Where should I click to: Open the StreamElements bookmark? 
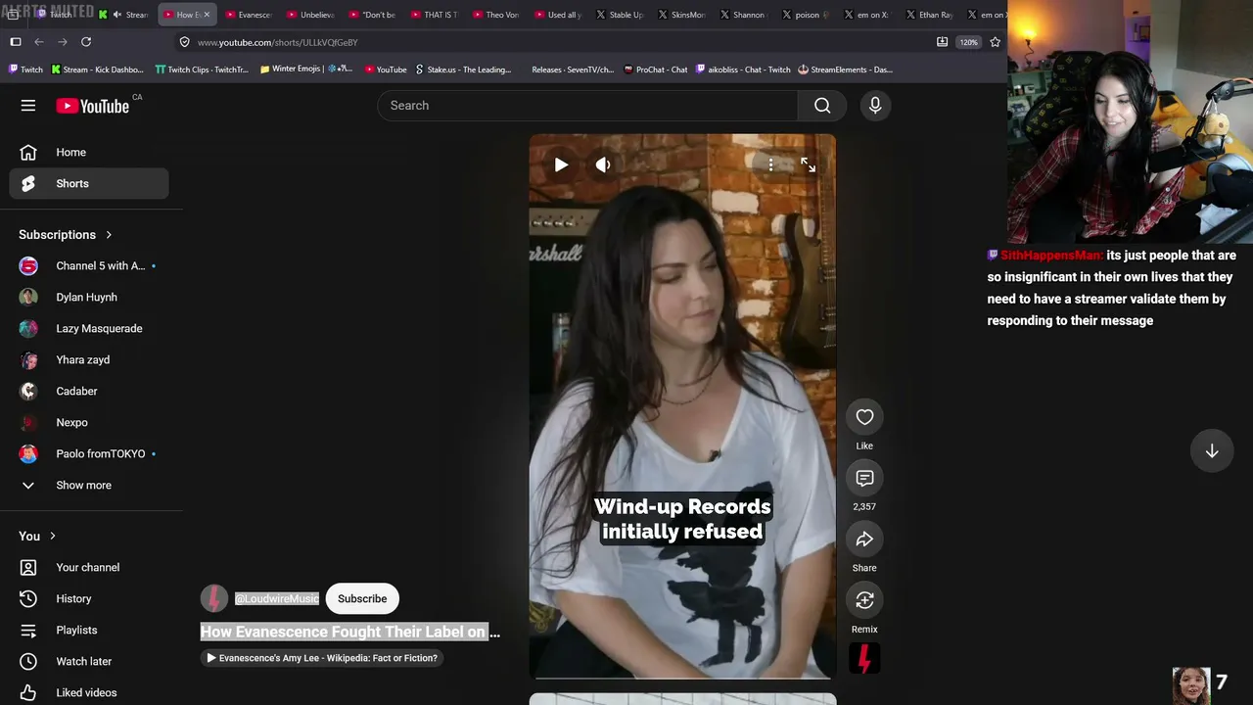(x=845, y=70)
